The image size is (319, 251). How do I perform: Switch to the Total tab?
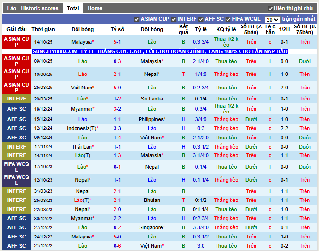pos(73,8)
